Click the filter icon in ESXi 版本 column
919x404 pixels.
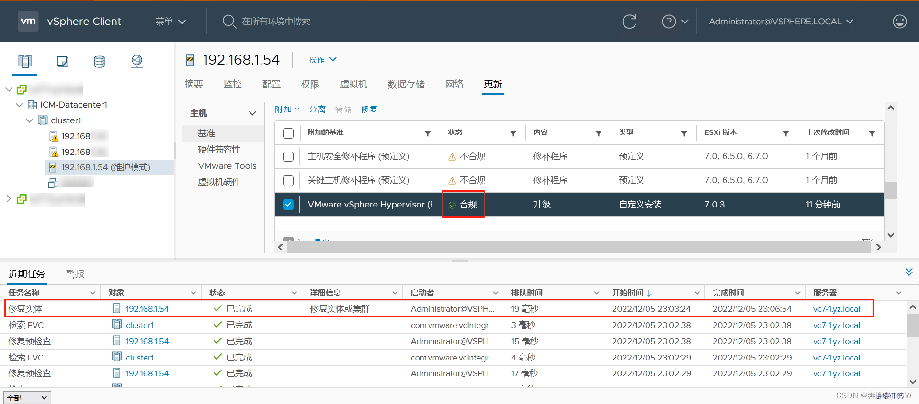pyautogui.click(x=786, y=134)
